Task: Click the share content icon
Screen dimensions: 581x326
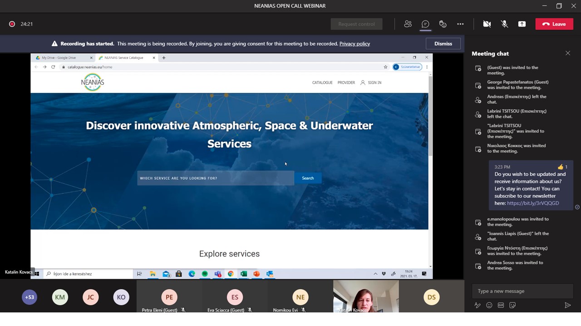Action: coord(522,24)
